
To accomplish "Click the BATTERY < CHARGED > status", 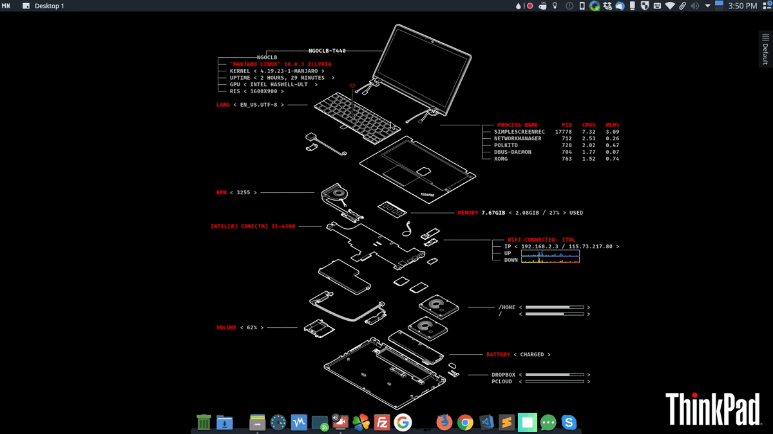I will click(x=519, y=354).
